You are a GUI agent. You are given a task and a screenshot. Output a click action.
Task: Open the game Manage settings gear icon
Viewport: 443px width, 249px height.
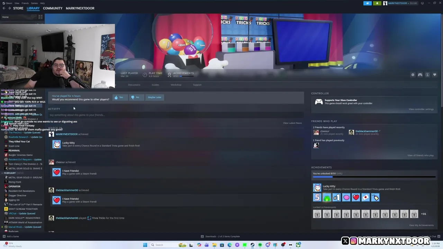pyautogui.click(x=413, y=75)
